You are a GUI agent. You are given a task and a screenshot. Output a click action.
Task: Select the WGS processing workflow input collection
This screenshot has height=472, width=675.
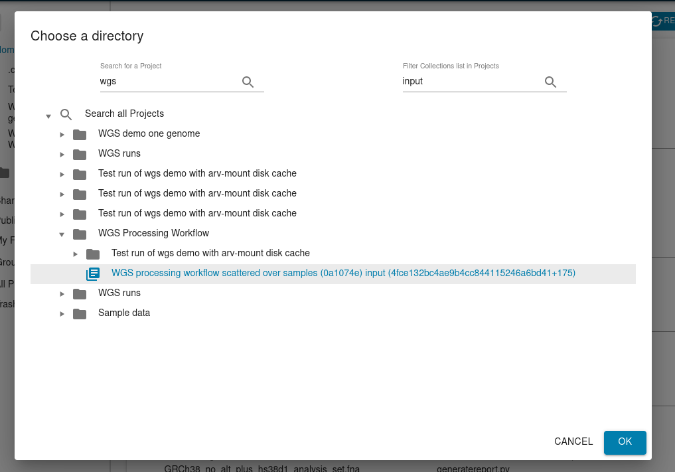coord(342,273)
